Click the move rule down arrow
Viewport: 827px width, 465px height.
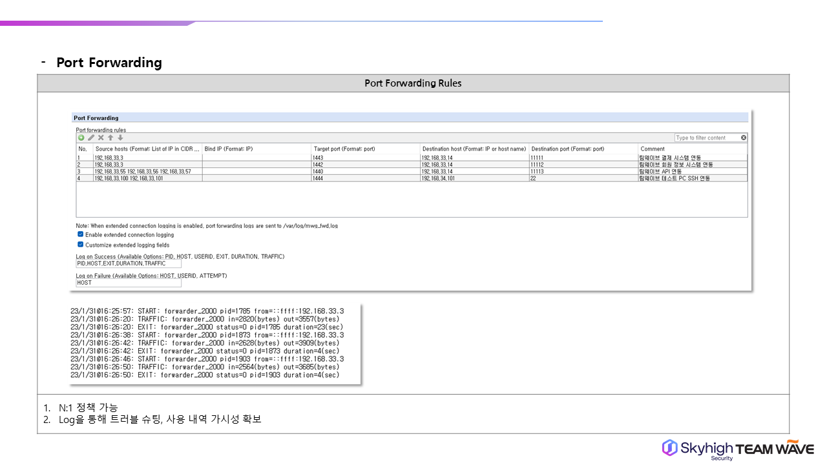point(120,138)
